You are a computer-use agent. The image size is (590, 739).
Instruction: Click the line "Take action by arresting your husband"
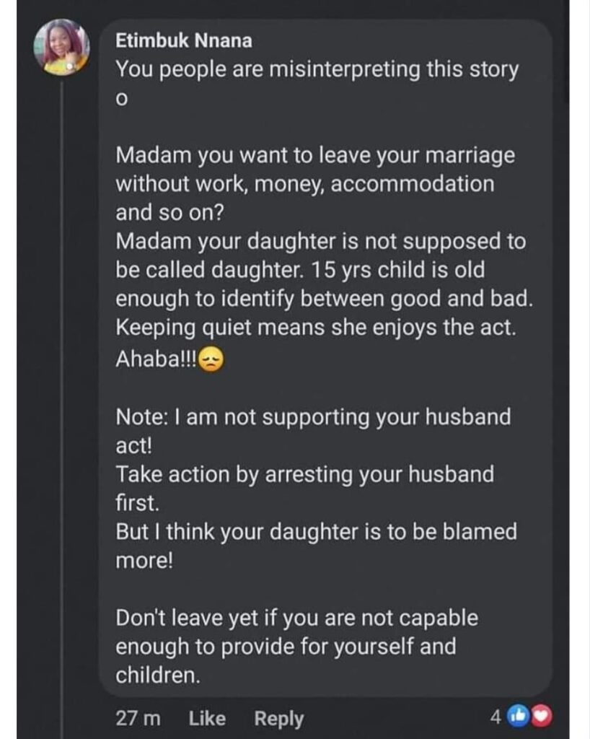click(305, 474)
